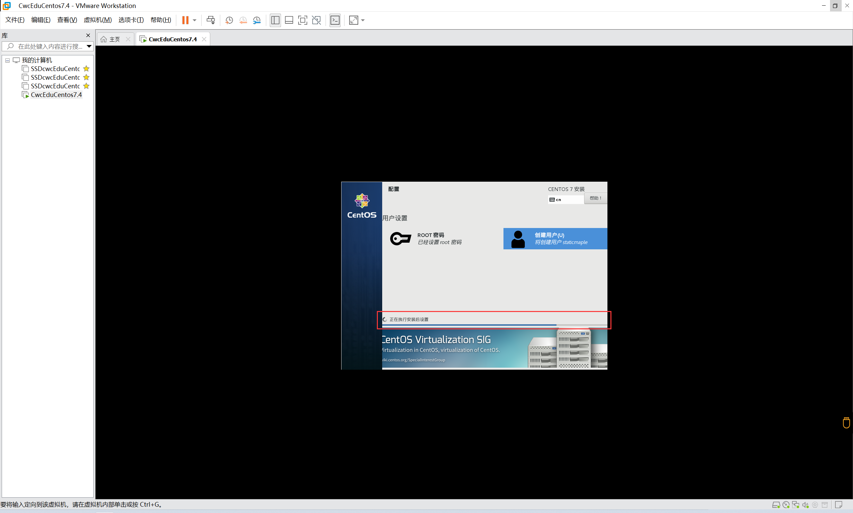The width and height of the screenshot is (853, 513).
Task: Expand the library search dropdown
Action: [89, 46]
